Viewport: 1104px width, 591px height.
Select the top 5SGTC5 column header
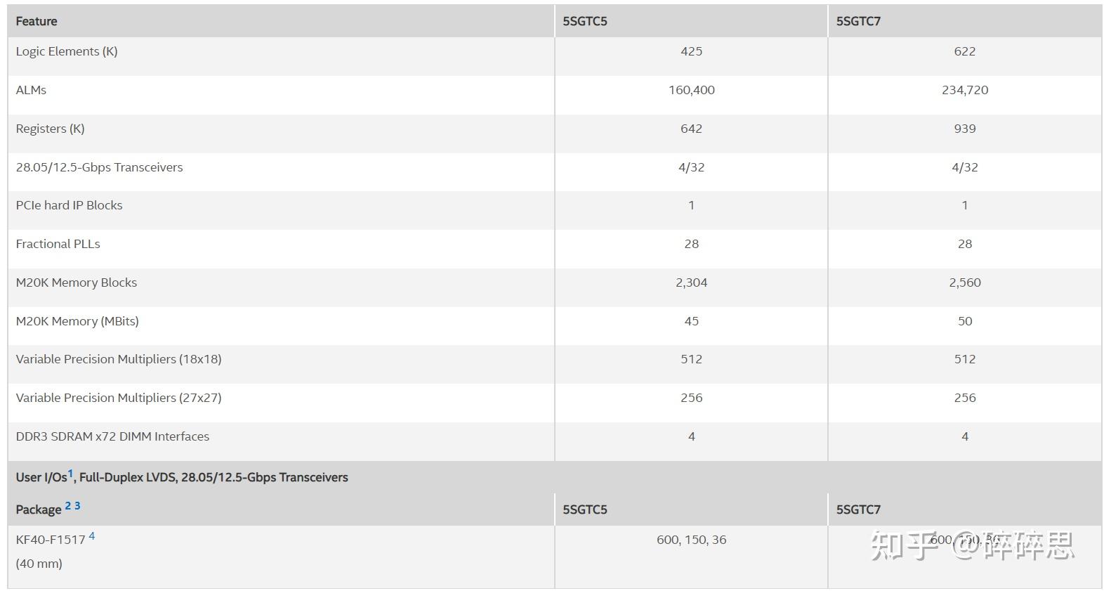point(585,21)
